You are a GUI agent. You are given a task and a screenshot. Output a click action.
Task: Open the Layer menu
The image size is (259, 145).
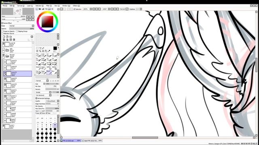[x=30, y=6]
